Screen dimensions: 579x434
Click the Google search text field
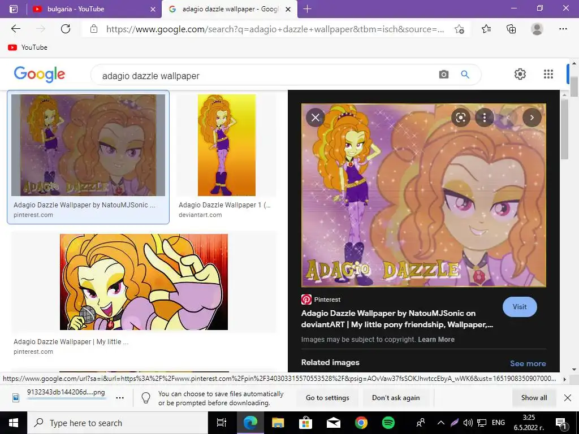pos(266,75)
